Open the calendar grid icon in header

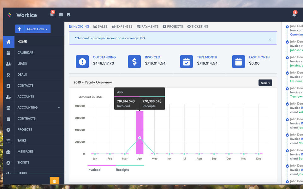coord(61,15)
